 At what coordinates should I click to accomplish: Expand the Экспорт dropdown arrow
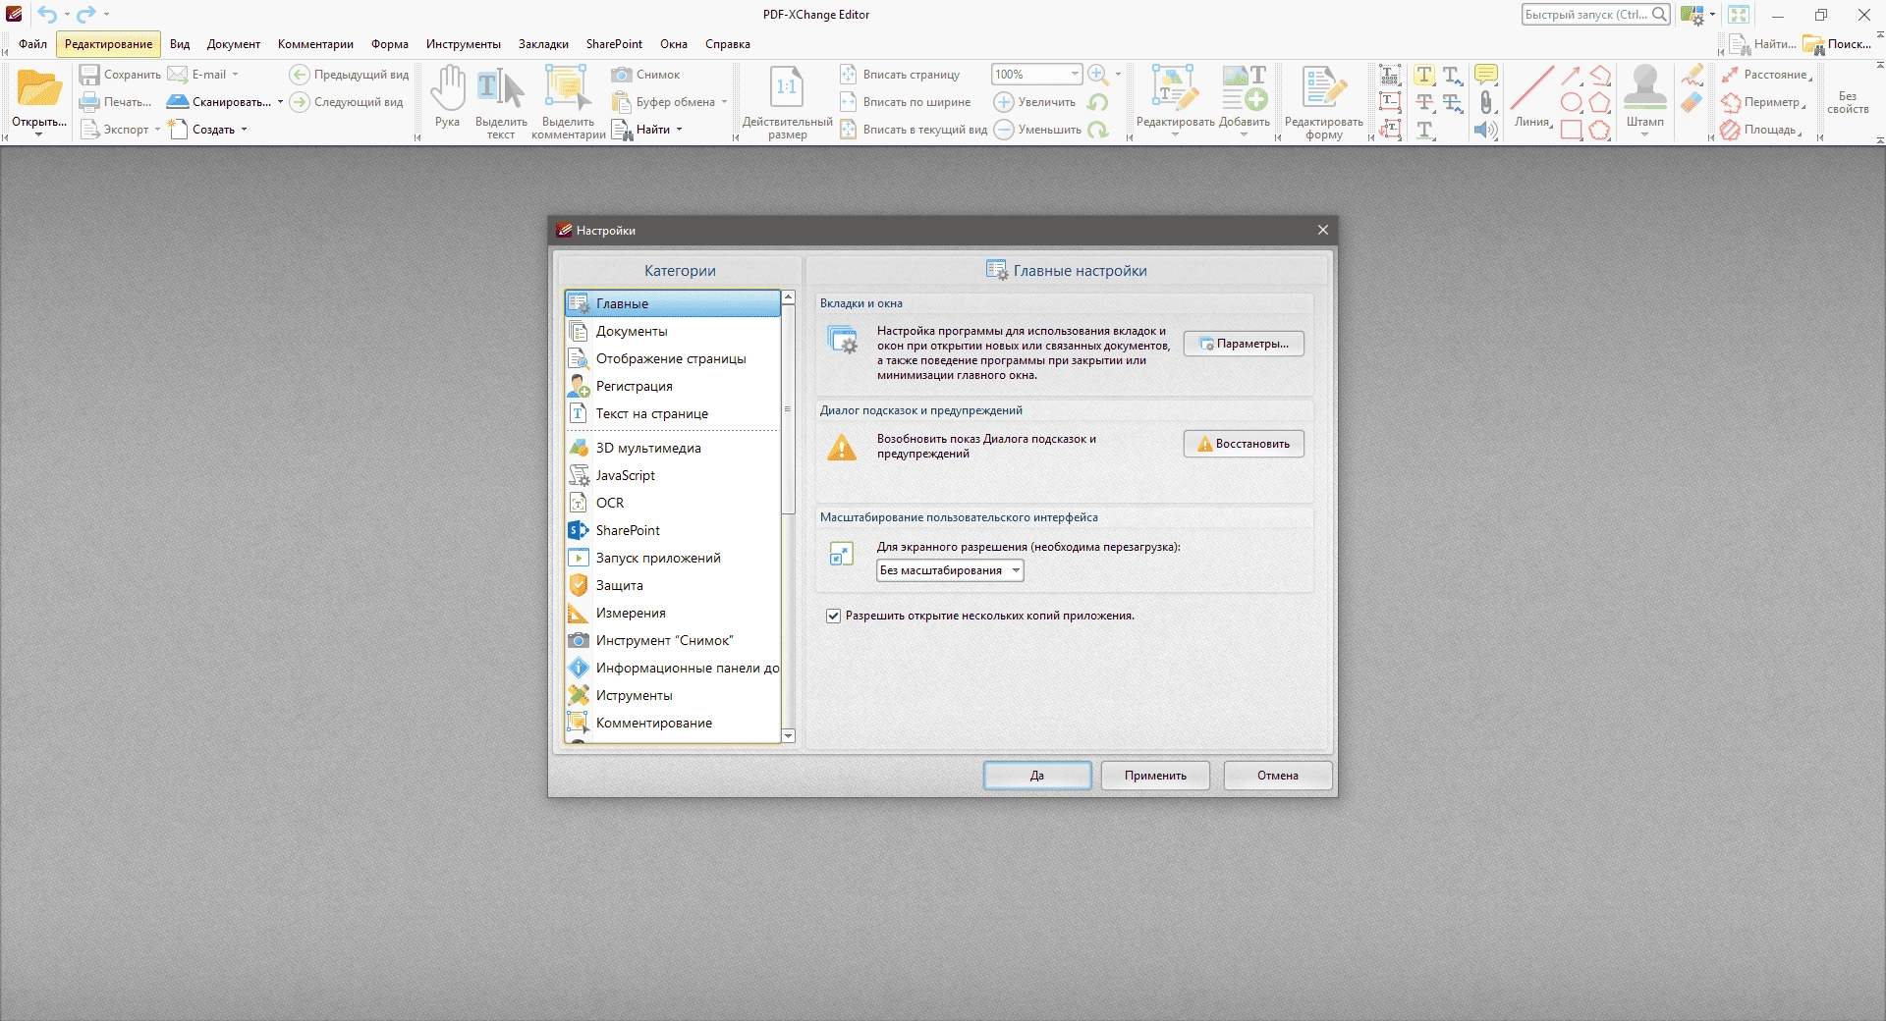tap(157, 130)
